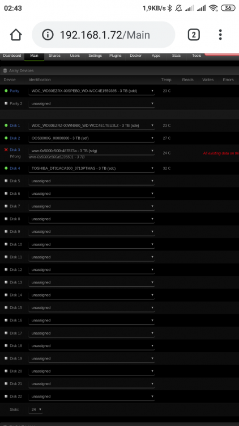Viewport: 239px width, 426px height.
Task: Click the grey status square for Disk 17
Action: pos(6,333)
